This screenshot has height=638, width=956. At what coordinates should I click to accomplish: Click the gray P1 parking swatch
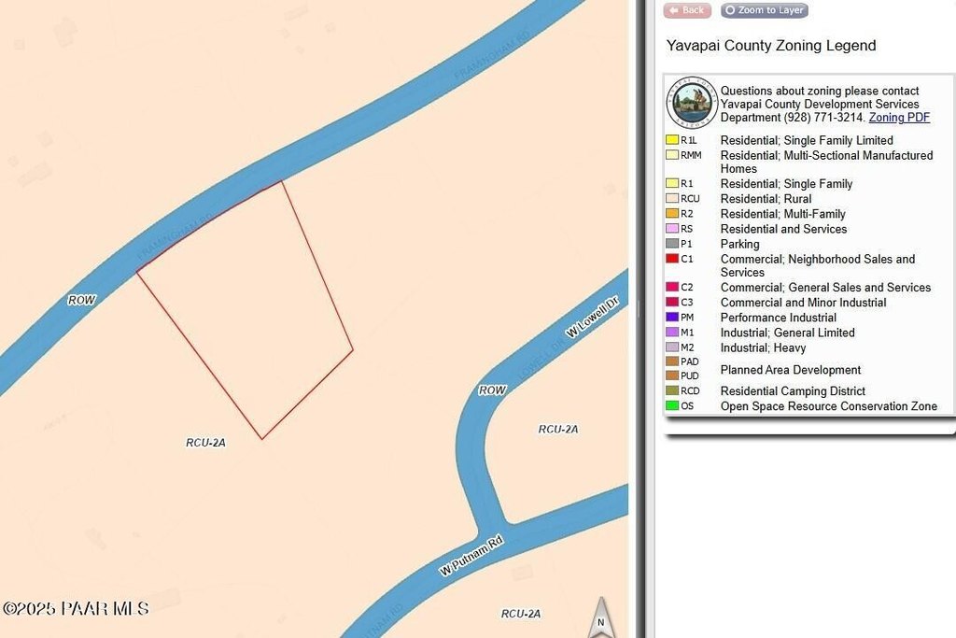672,244
